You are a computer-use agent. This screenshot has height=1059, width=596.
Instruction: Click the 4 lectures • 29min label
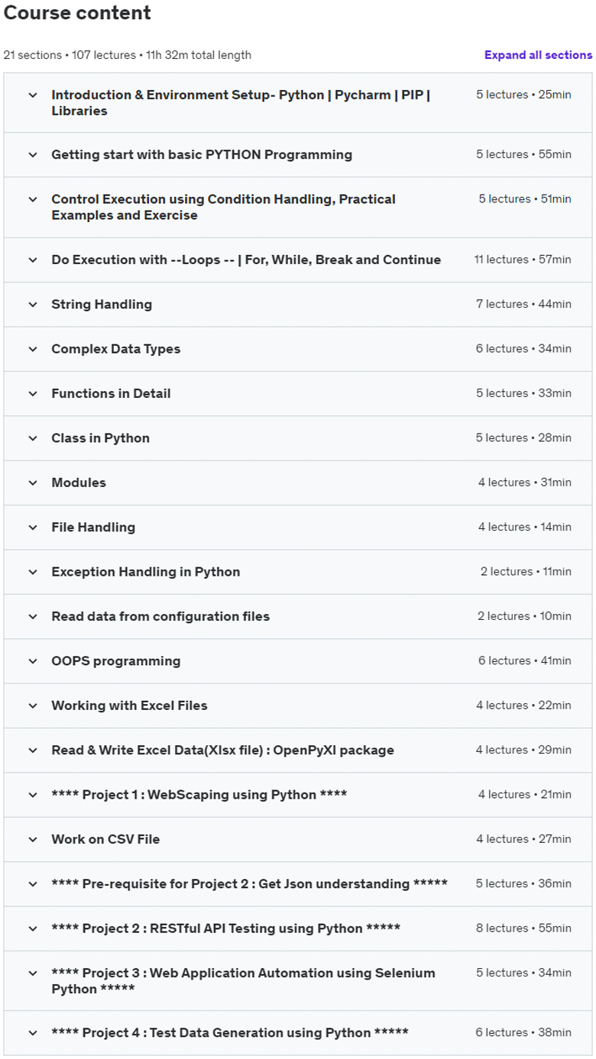[523, 750]
